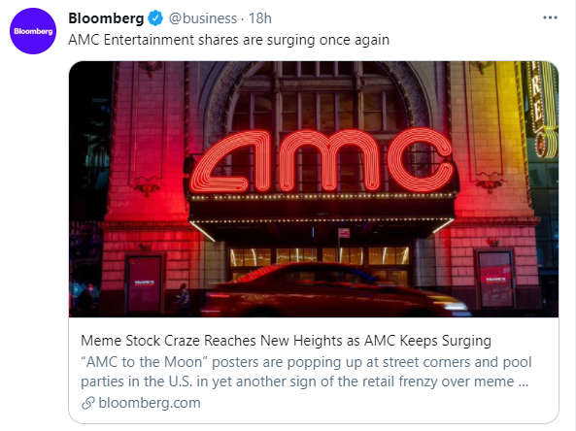Open the 18h tweet timestamp

coord(260,18)
